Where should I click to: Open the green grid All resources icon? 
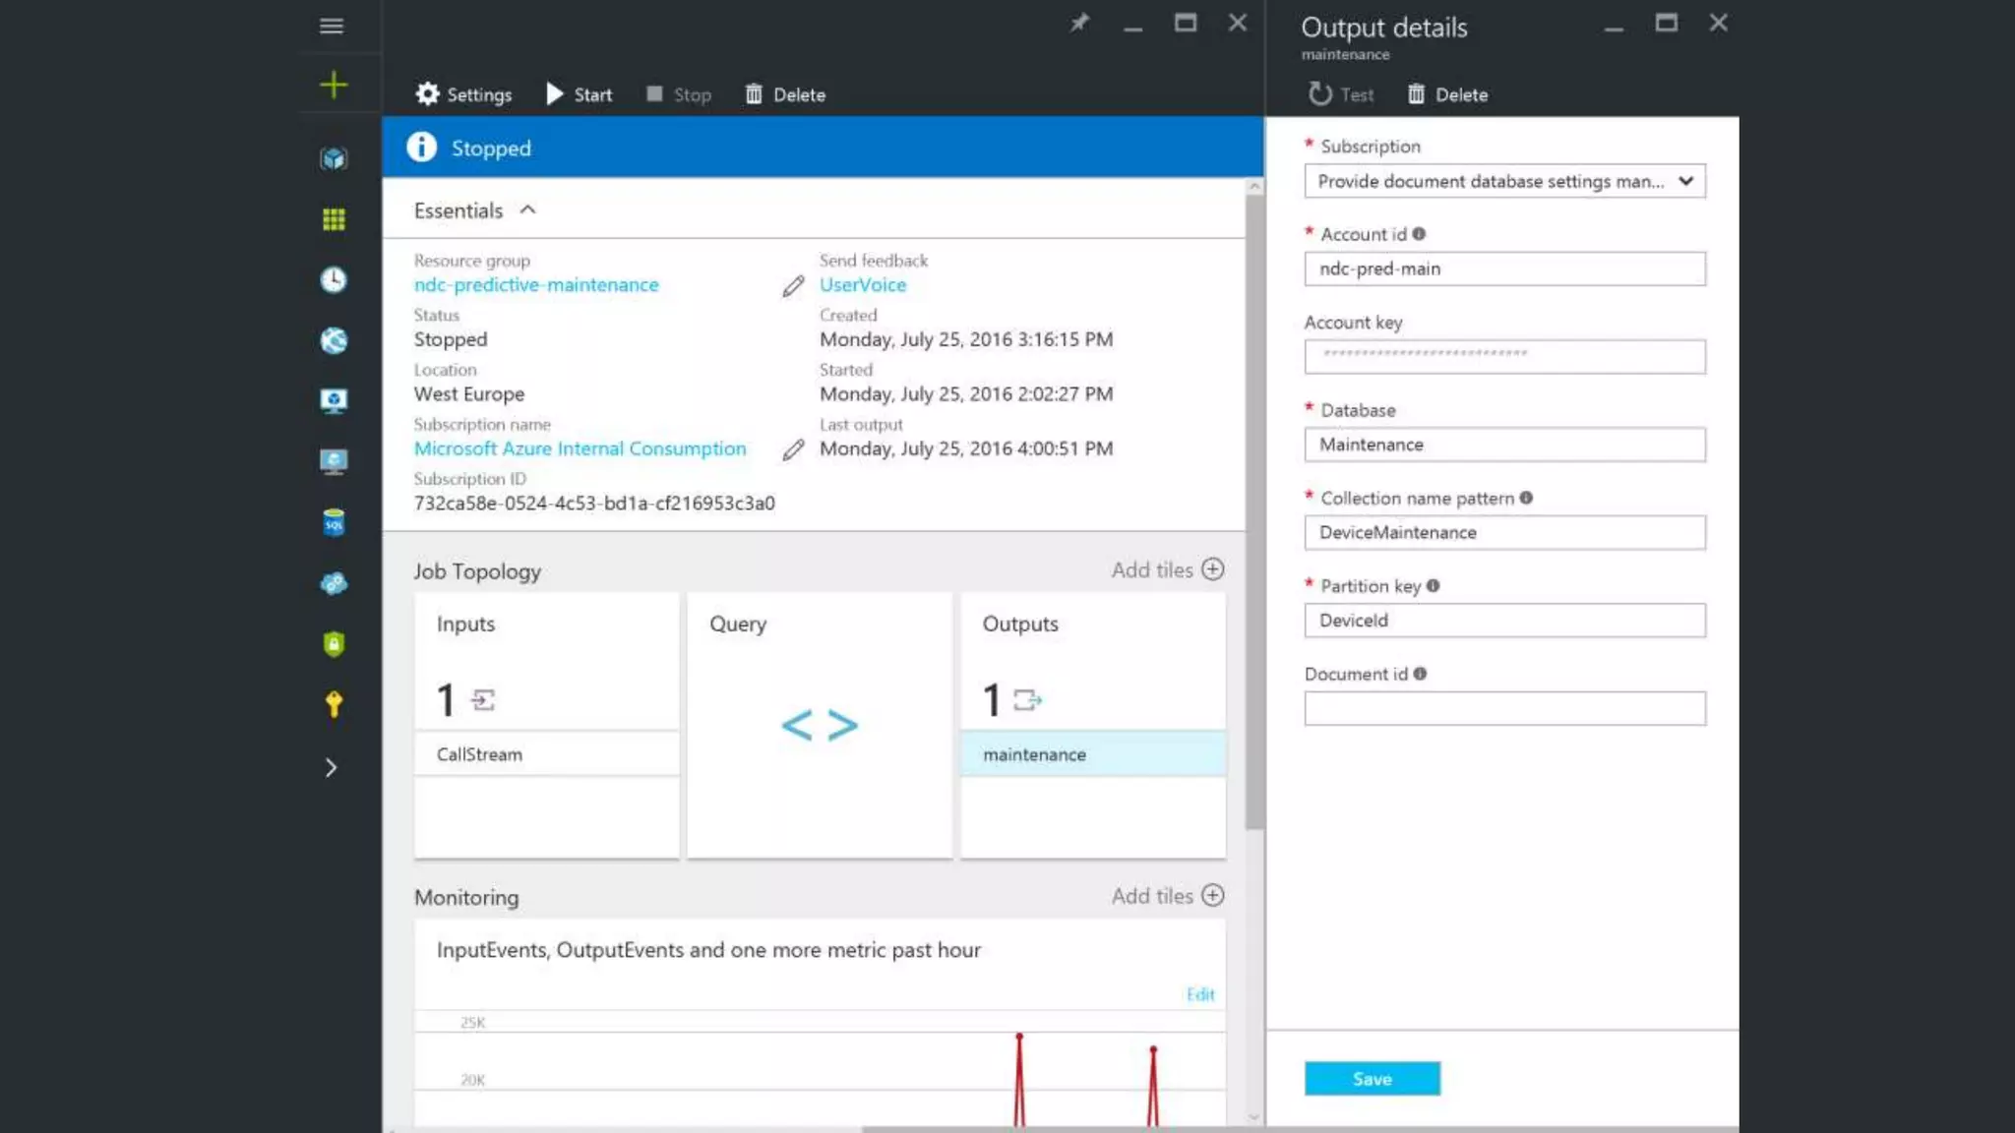point(334,219)
